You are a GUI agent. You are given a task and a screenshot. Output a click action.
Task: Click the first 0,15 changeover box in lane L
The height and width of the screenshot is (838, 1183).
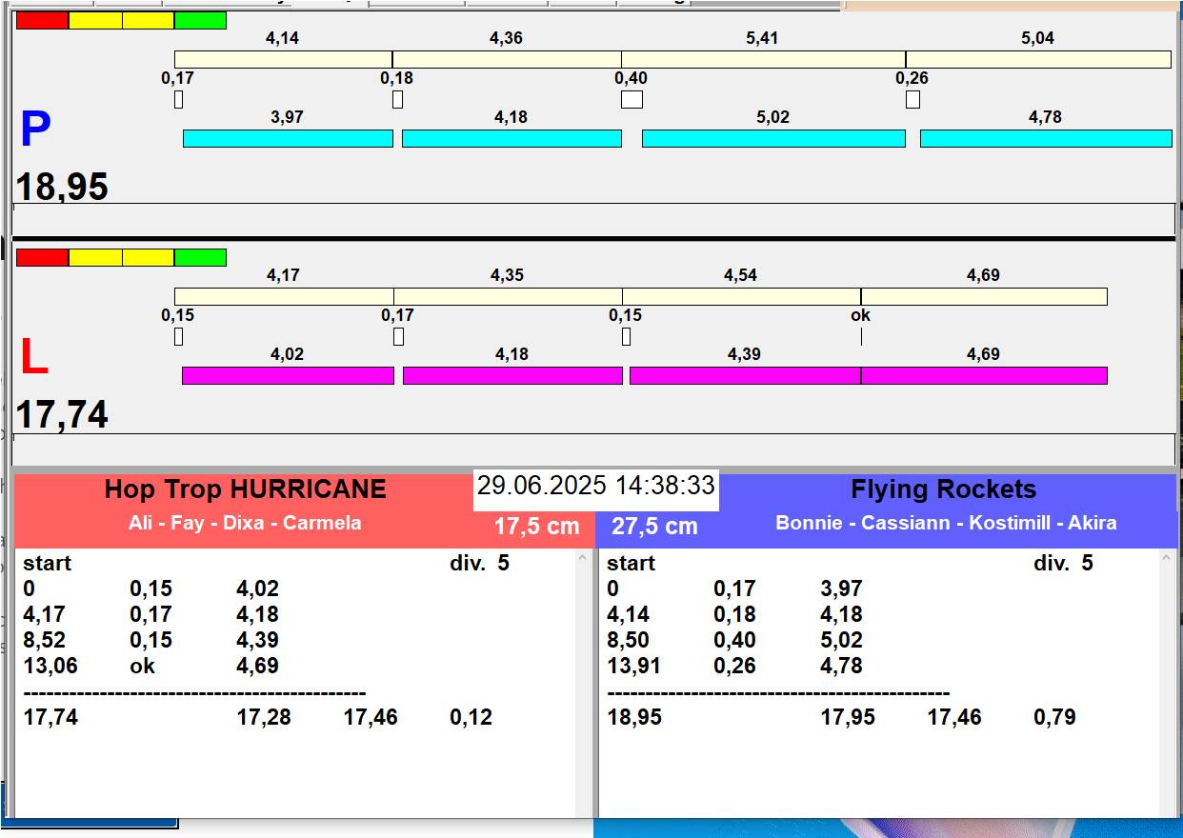coord(178,336)
